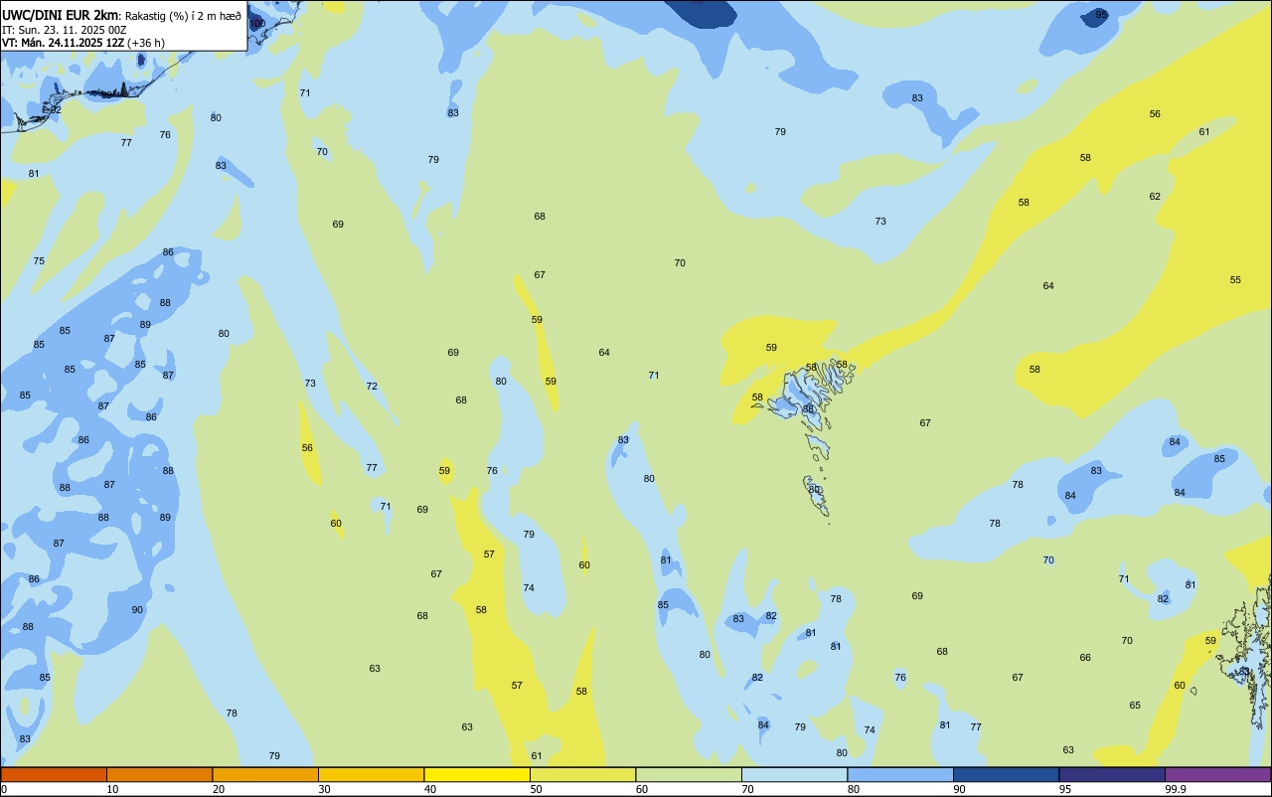
Task: Click the '0' legend tick label
Action: [x=4, y=789]
